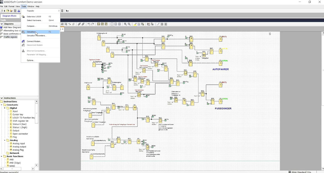
Task: Select the Analog output item
Action: tap(19, 147)
